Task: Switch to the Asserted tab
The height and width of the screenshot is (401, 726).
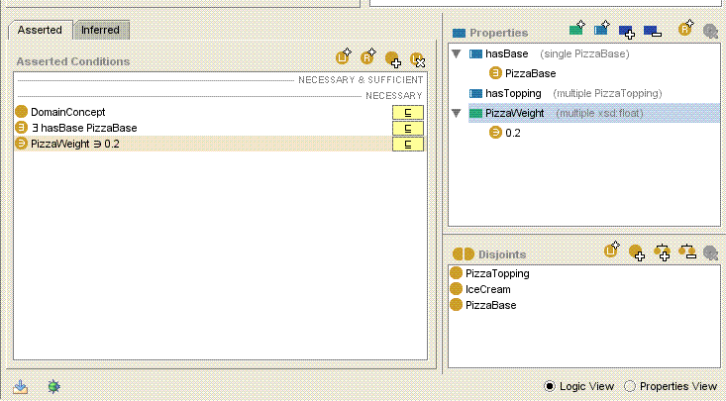Action: pos(40,31)
